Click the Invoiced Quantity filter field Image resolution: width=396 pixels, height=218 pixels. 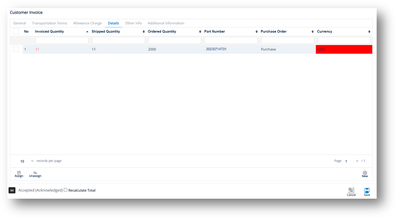(x=62, y=40)
